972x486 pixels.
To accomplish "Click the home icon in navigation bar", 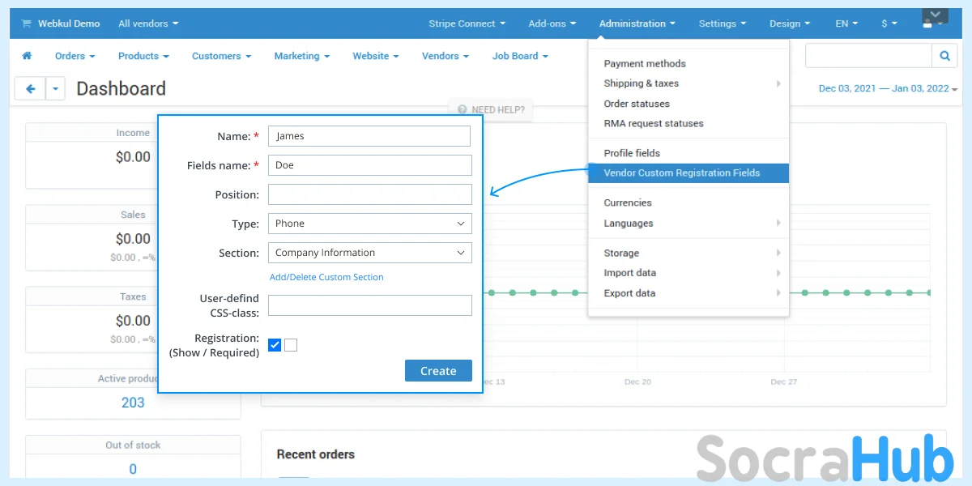I will 27,56.
